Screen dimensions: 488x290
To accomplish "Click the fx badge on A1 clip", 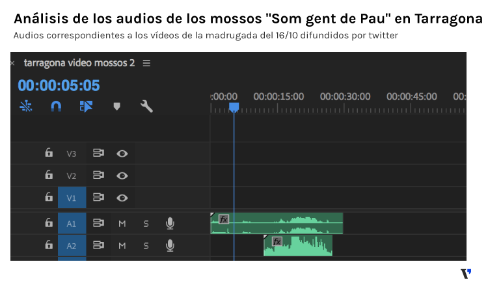I will (224, 219).
